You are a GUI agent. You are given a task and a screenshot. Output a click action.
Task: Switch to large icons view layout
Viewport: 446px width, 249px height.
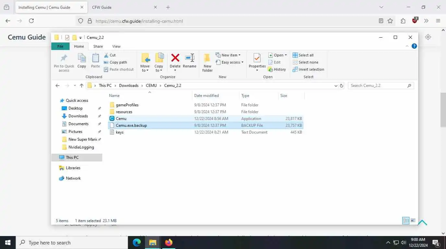click(413, 220)
